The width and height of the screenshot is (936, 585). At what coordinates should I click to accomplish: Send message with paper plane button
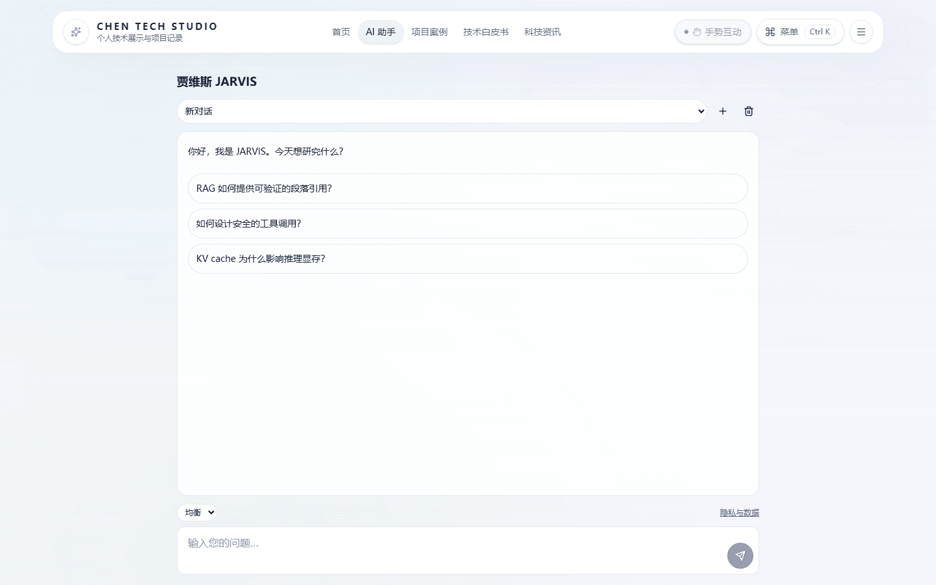tap(740, 556)
